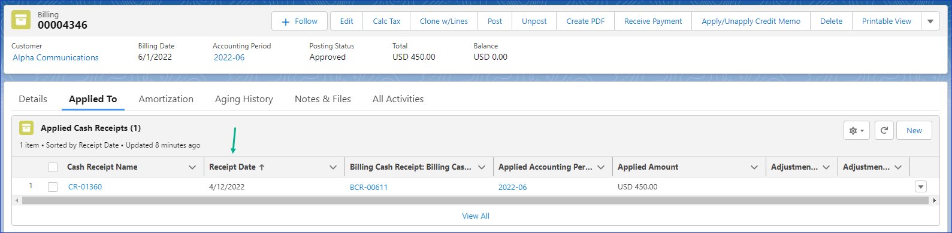The image size is (952, 233).
Task: Open cash receipt CR-01360 link
Action: point(85,187)
